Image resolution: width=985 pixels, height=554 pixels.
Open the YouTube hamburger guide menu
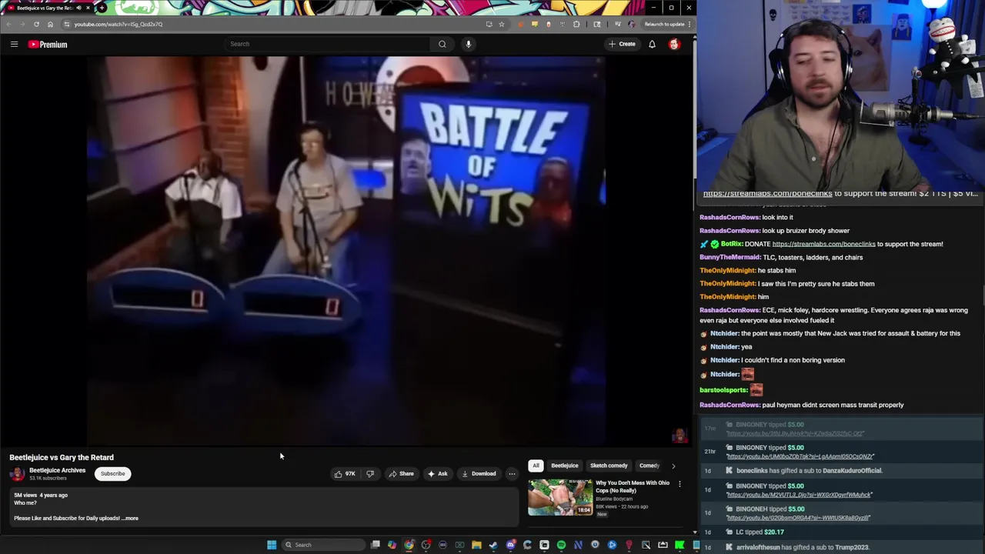(14, 44)
